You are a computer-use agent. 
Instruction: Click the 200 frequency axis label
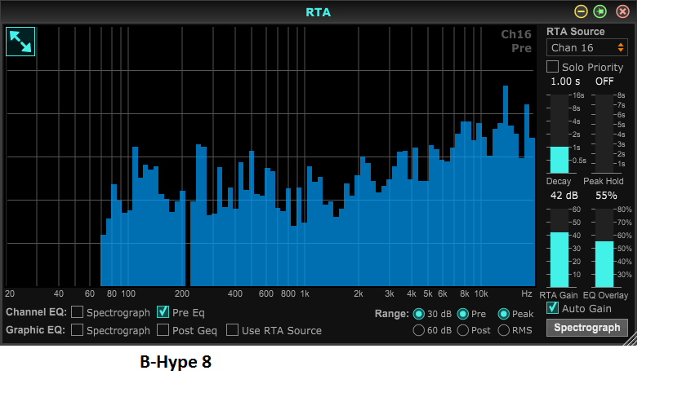182,293
